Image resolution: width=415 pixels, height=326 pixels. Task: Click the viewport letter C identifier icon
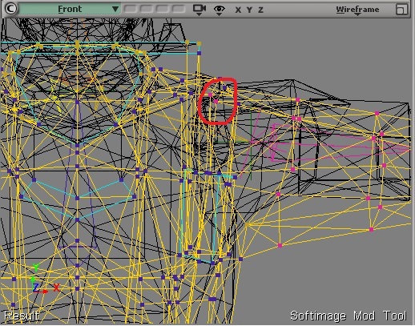coord(10,9)
